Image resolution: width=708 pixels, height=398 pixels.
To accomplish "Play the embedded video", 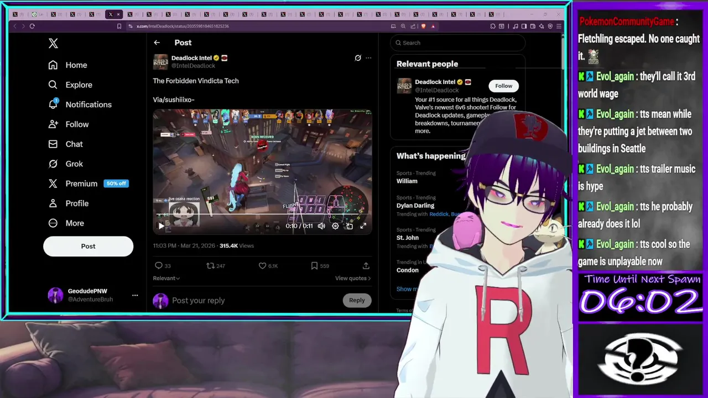I will (x=161, y=226).
